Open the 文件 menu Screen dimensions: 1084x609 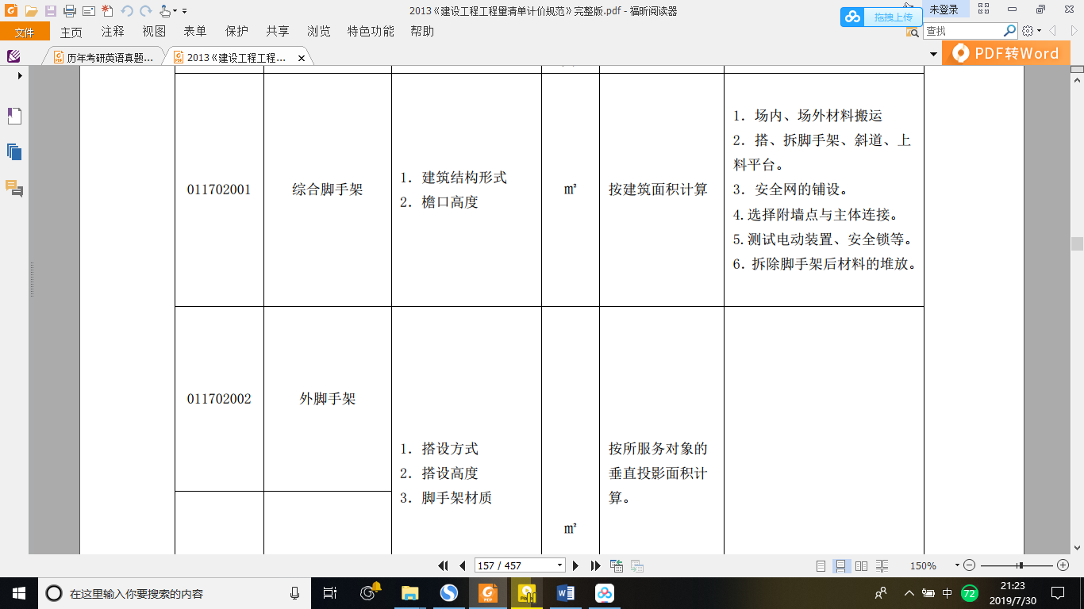(x=25, y=32)
